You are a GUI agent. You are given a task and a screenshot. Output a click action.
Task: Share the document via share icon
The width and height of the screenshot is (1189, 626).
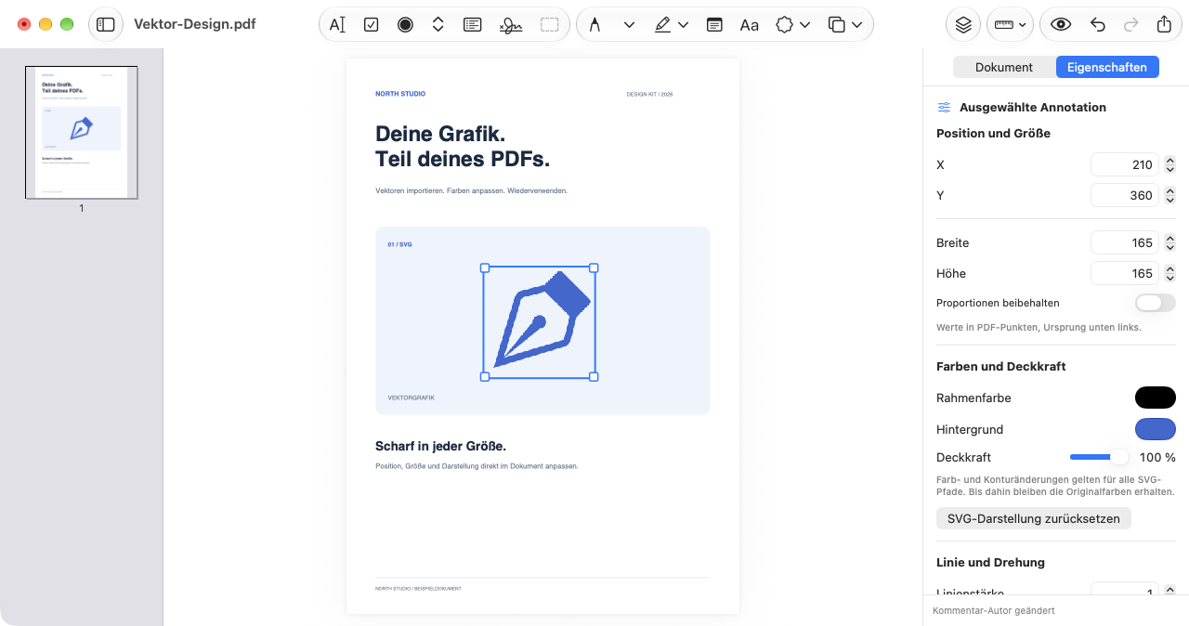tap(1164, 25)
